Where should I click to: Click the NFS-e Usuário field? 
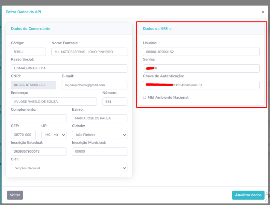point(201,52)
